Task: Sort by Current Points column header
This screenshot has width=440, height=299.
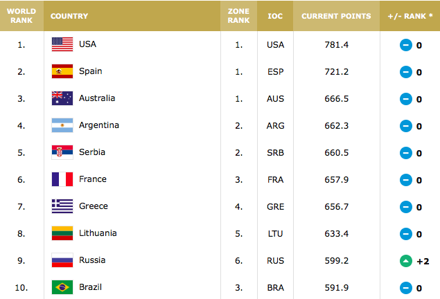Action: (x=336, y=15)
